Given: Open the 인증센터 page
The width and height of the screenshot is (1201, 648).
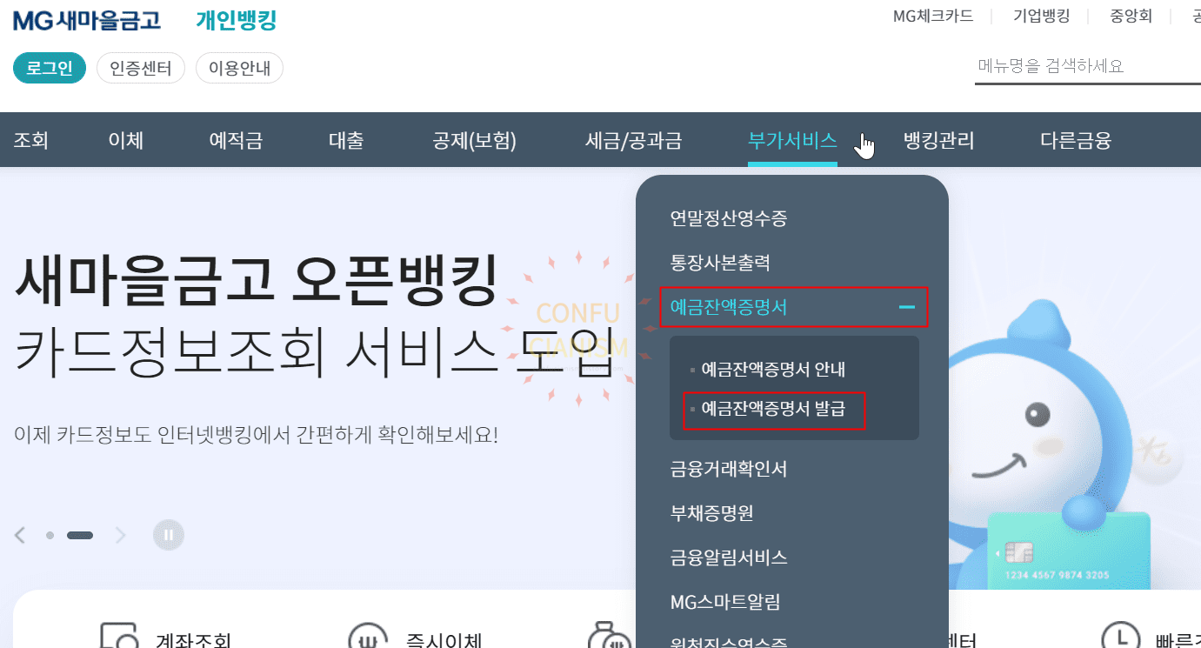Looking at the screenshot, I should pyautogui.click(x=141, y=68).
